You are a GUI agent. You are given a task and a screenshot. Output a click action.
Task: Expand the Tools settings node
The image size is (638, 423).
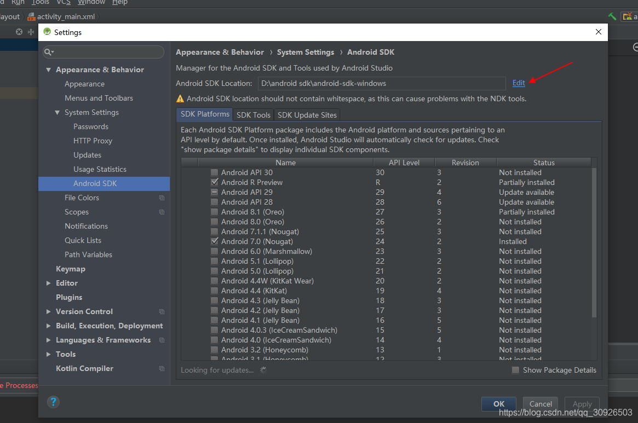pyautogui.click(x=48, y=354)
